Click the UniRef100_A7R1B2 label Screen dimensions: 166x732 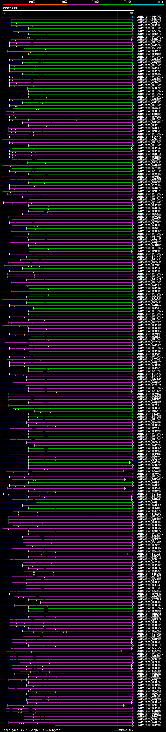[149, 157]
